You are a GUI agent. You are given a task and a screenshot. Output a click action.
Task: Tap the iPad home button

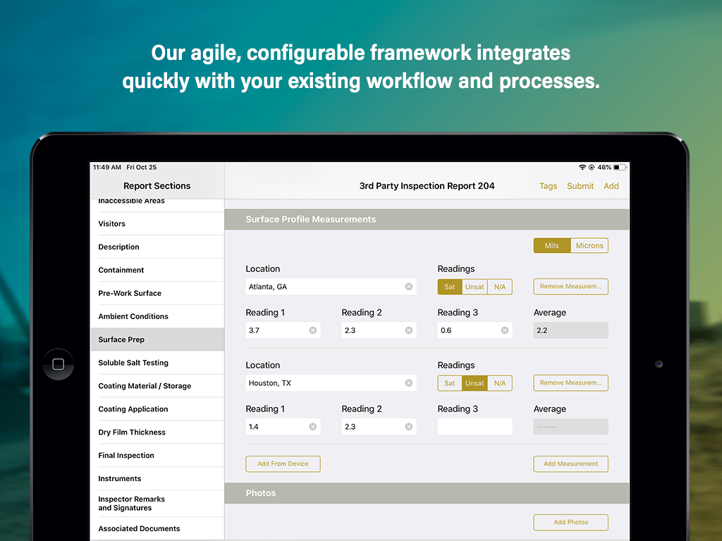click(x=58, y=364)
